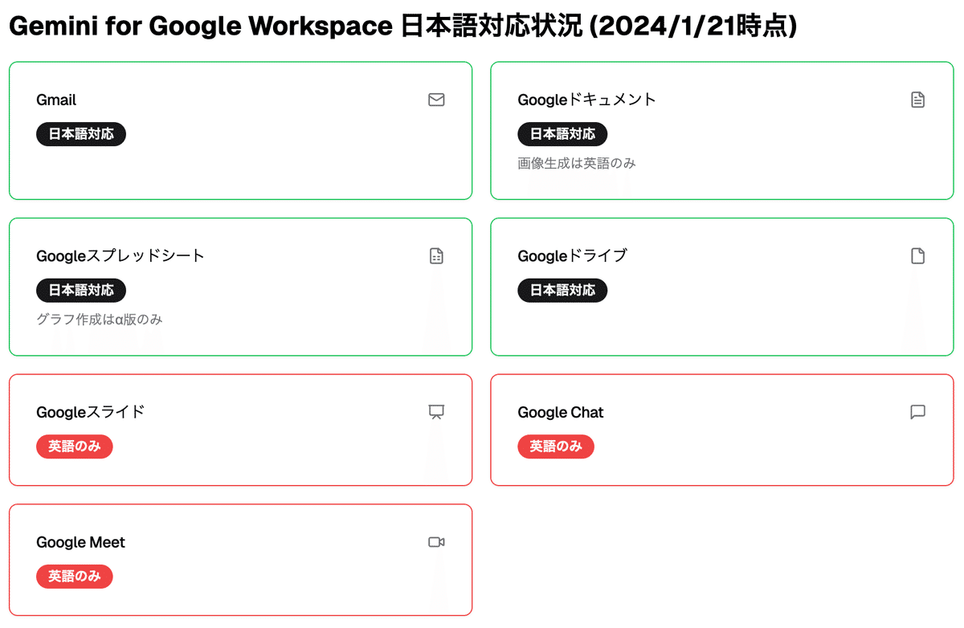
Task: Select the 日本語対応 badge under Googleドライブ
Action: click(x=562, y=290)
